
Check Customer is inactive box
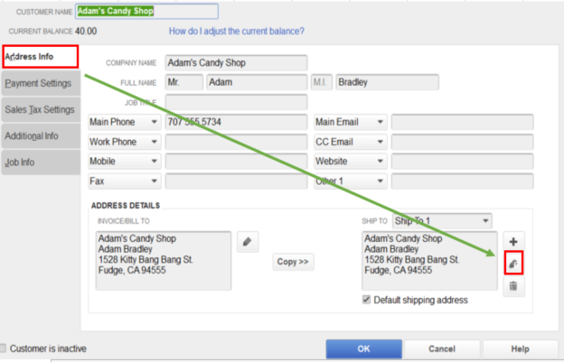tap(5, 348)
